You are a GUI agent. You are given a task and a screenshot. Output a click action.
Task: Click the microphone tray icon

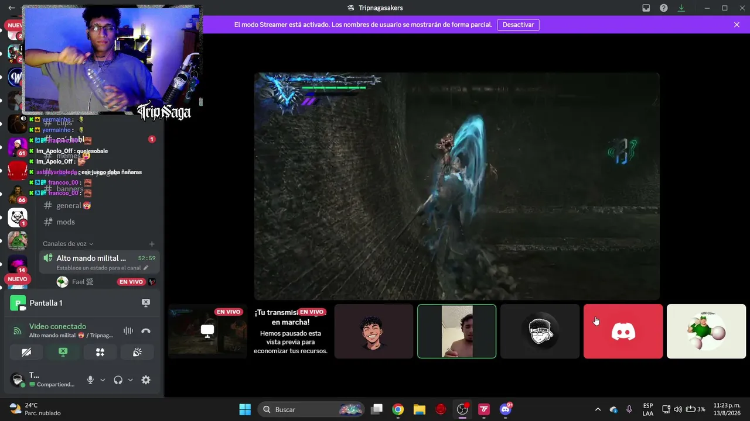629,409
